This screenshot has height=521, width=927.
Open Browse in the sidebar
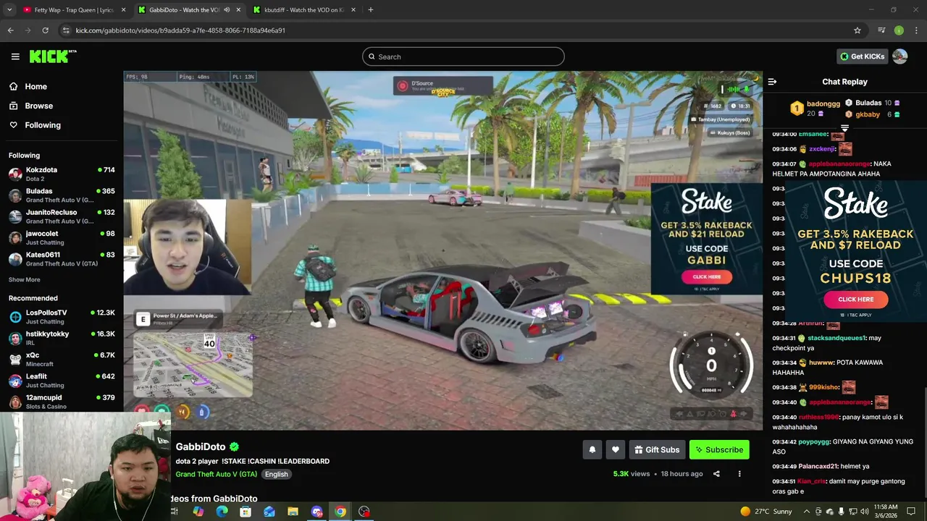[38, 106]
